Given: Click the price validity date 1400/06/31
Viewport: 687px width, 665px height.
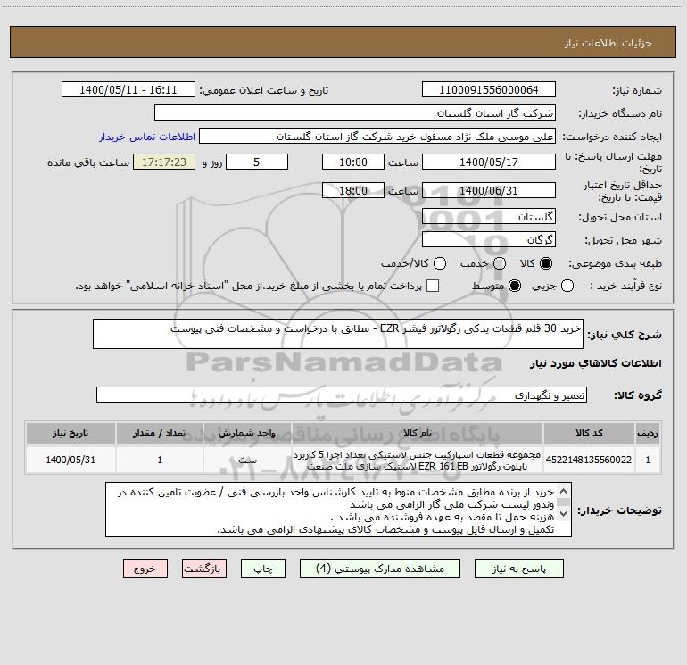Looking at the screenshot, I should coord(489,191).
